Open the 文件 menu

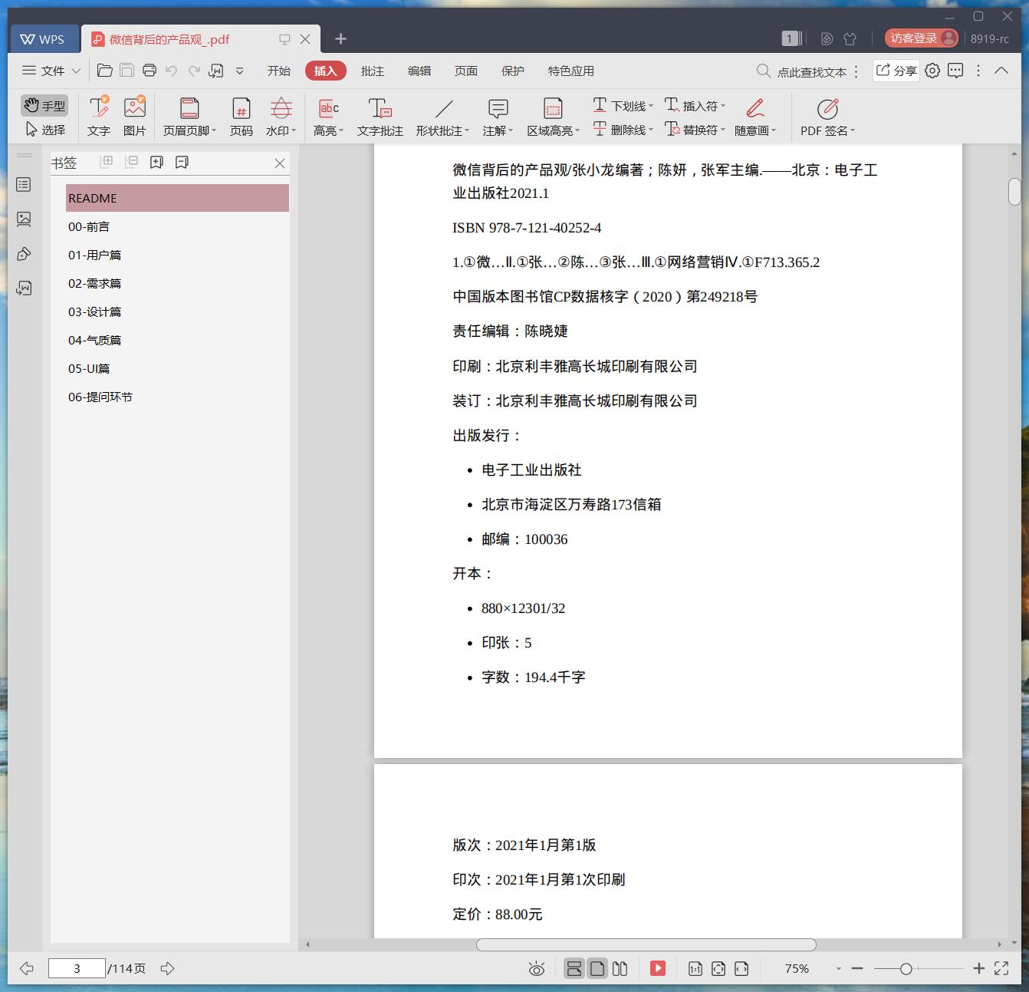pos(51,71)
